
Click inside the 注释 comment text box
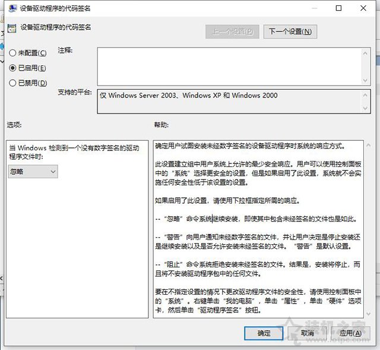coord(229,67)
